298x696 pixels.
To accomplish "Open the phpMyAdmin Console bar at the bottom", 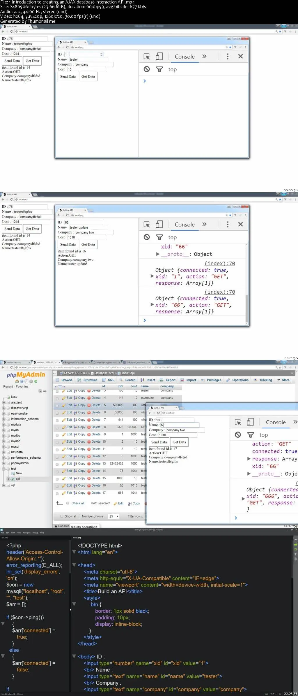I will [x=62, y=526].
